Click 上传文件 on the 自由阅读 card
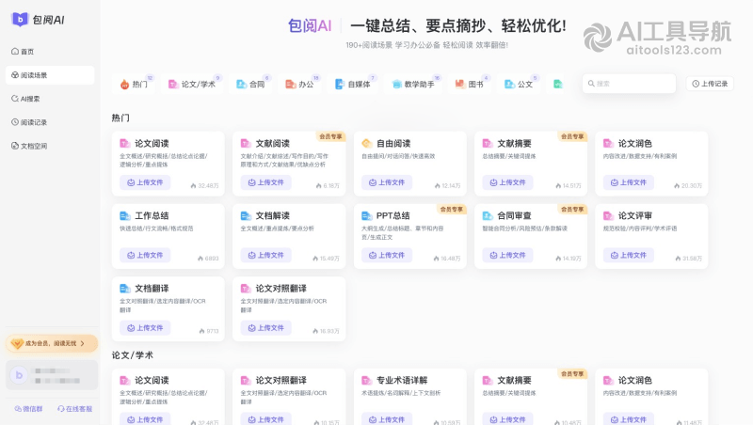The width and height of the screenshot is (753, 425). click(x=387, y=182)
